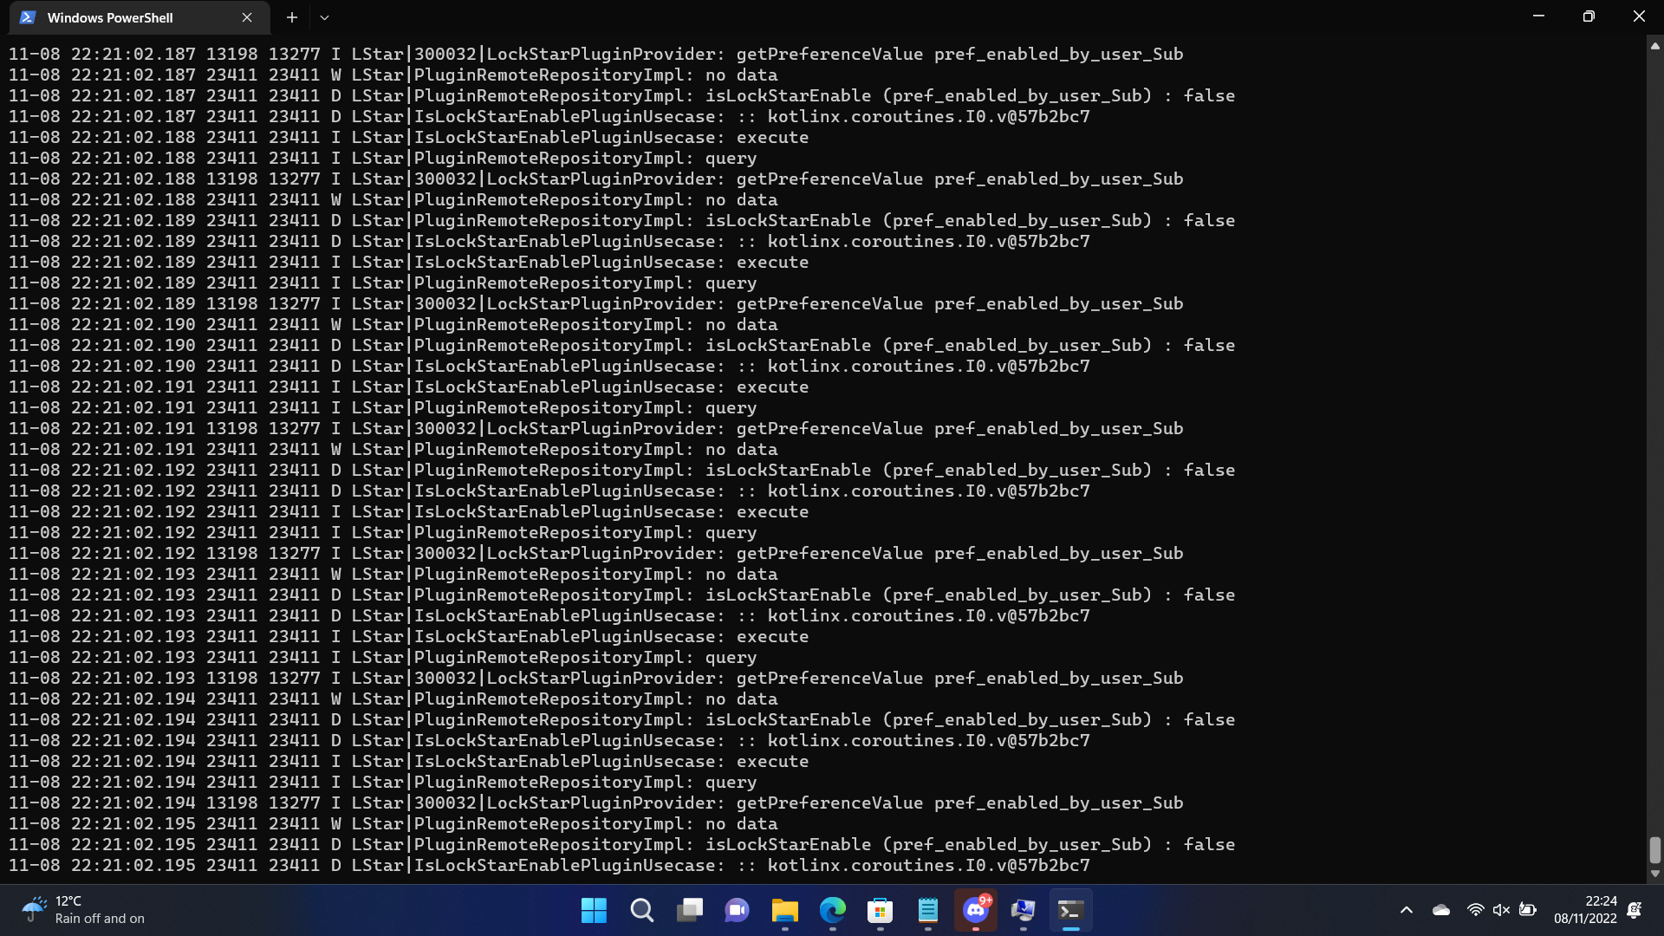Click the taskbar app left of Terminal
The height and width of the screenshot is (936, 1664).
1024,911
